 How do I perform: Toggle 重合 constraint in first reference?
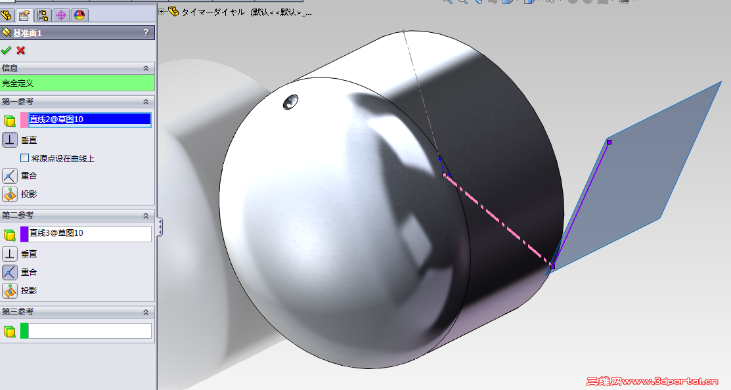coord(10,176)
